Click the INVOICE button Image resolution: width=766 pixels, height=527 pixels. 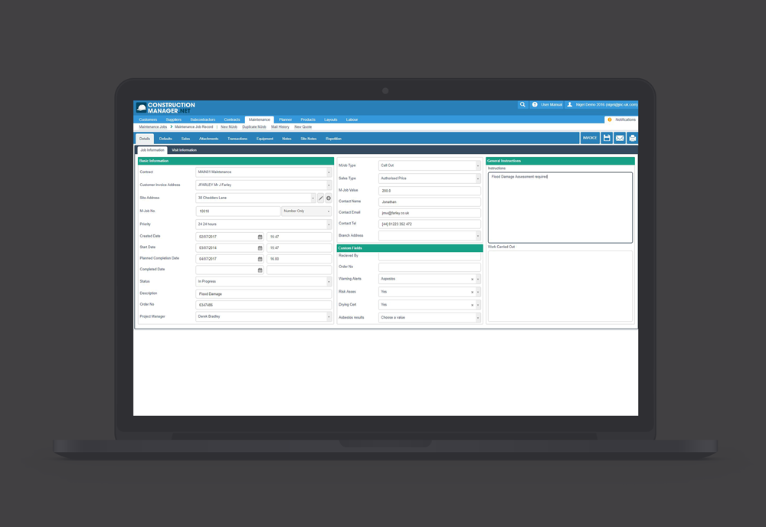pos(590,139)
